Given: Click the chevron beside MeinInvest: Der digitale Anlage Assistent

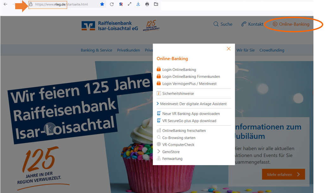Looking at the screenshot, I should click(158, 103).
